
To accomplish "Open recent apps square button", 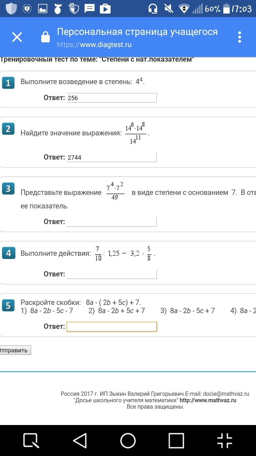I will (176, 441).
